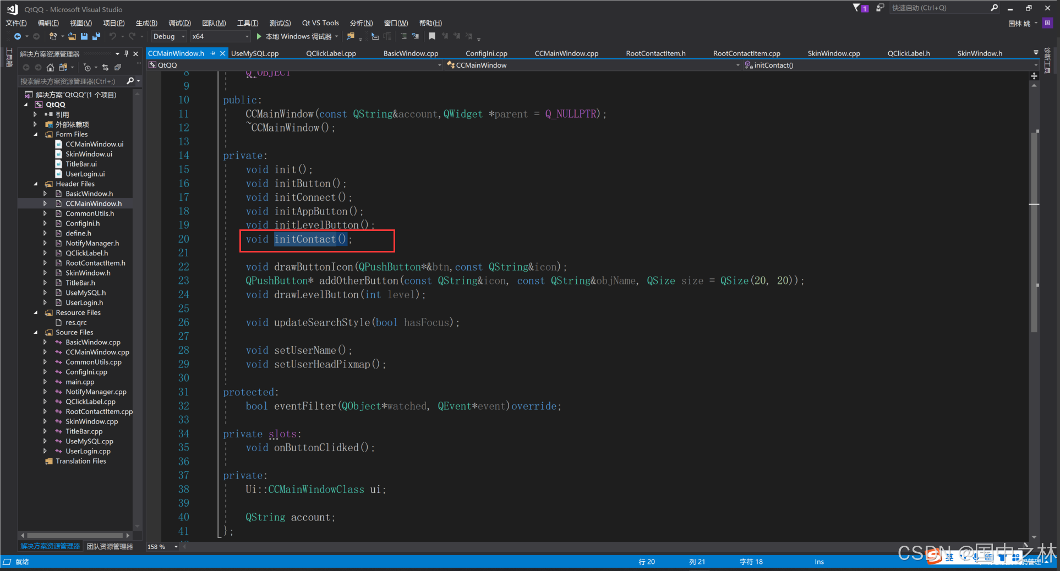Start the local Windows debugger
The width and height of the screenshot is (1060, 571).
click(259, 36)
